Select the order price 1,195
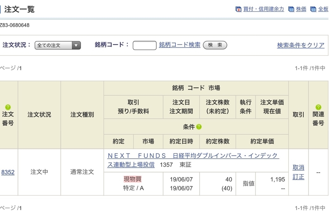Image resolution: width=330 pixels, height=218 pixels. coord(278,179)
